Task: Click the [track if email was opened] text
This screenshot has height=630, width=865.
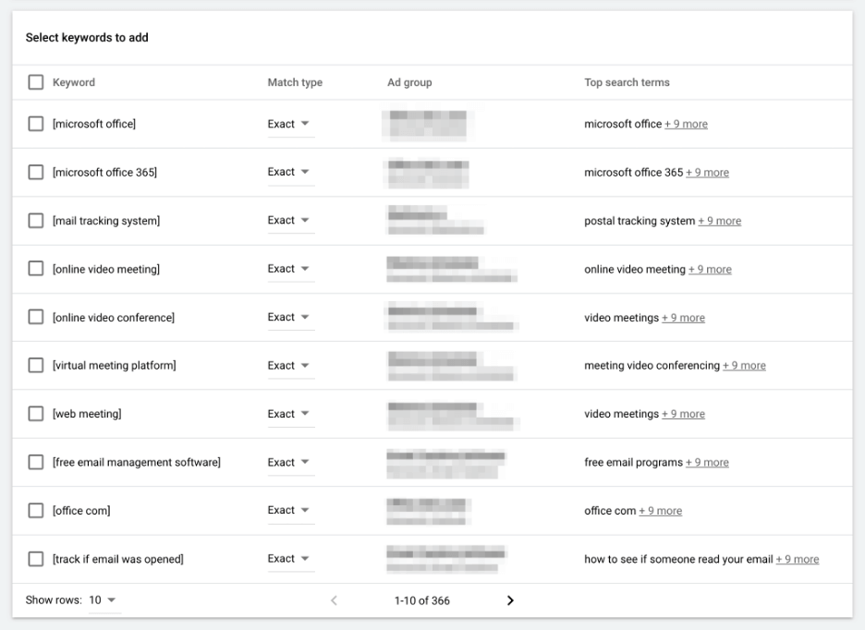Action: coord(118,559)
